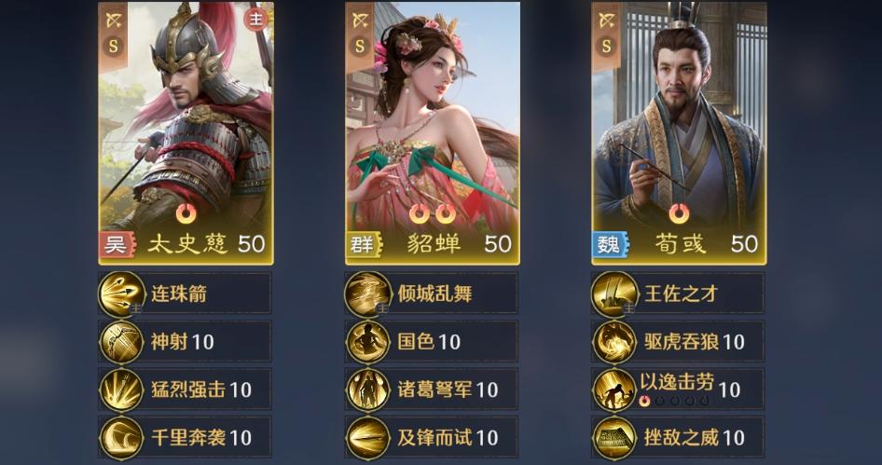View the 荀彧 hero card portrait
Viewport: 882px width, 465px height.
679,133
